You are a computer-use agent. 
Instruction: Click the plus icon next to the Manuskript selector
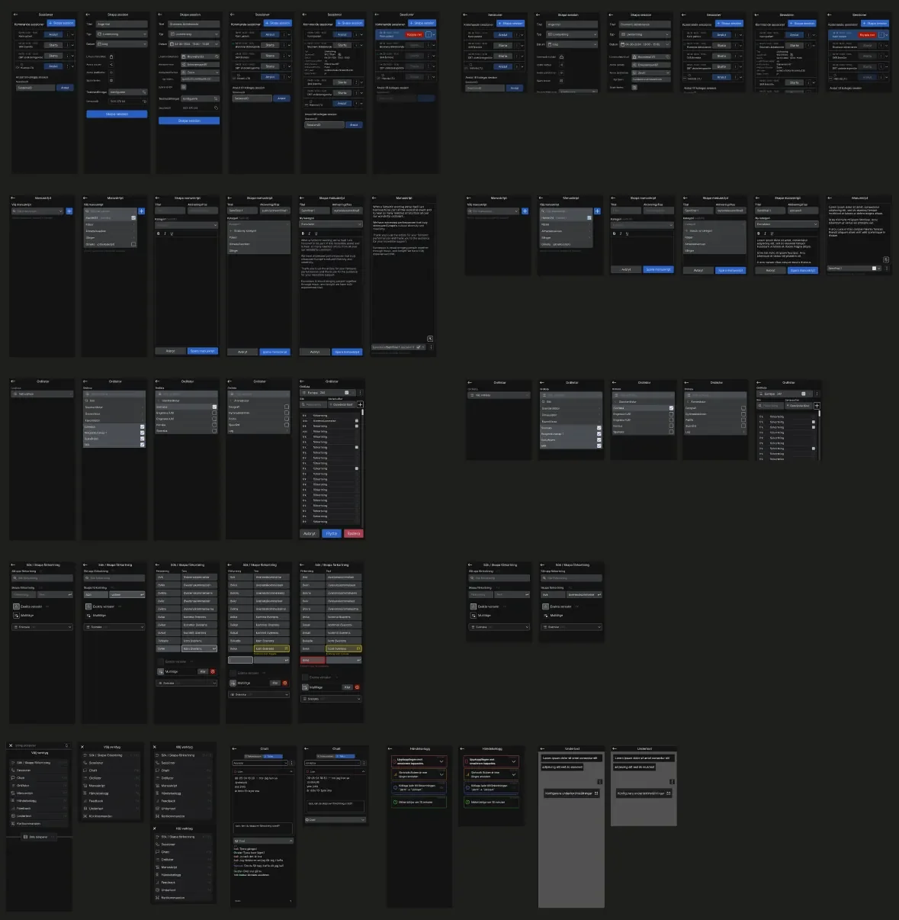point(69,211)
